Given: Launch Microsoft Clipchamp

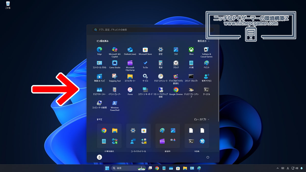Looking at the screenshot, I should point(130,63).
